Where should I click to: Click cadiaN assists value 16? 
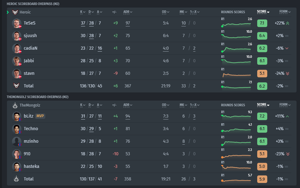100,48
